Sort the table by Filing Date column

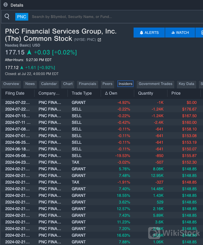pyautogui.click(x=15, y=93)
